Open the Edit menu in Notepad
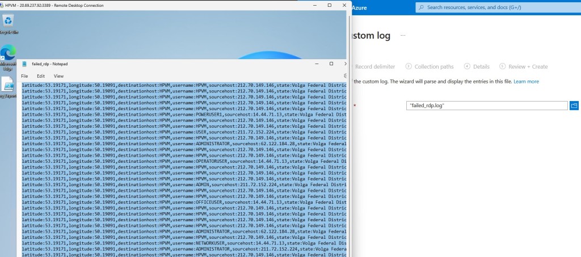Image resolution: width=581 pixels, height=257 pixels. (x=41, y=76)
